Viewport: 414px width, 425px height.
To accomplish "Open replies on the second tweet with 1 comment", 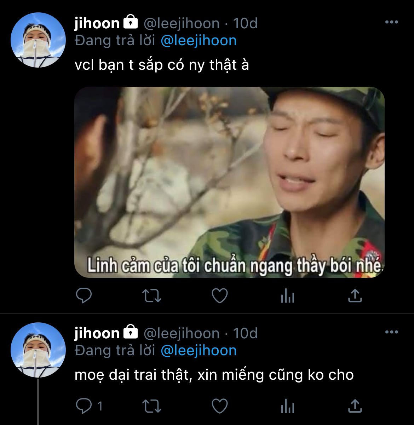I will pyautogui.click(x=89, y=406).
